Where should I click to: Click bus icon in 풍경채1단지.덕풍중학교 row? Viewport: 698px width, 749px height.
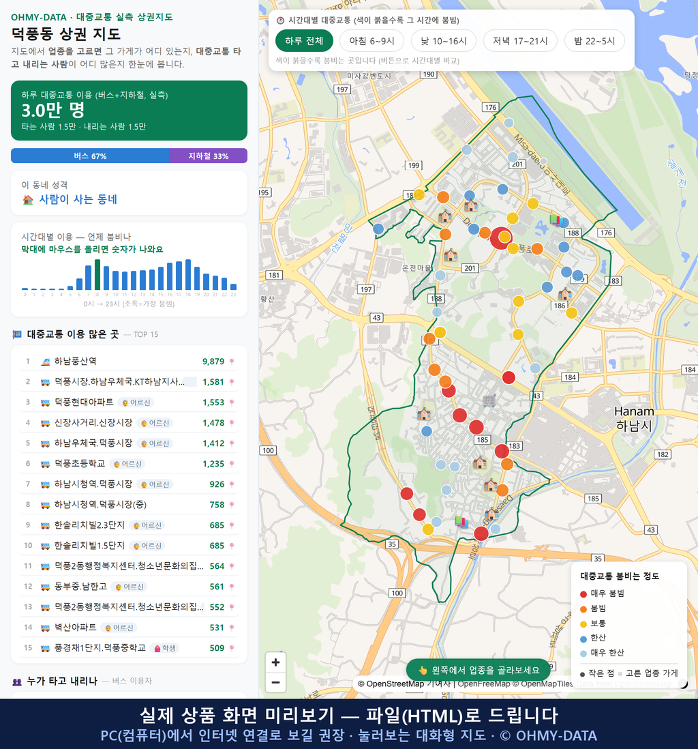click(x=46, y=648)
